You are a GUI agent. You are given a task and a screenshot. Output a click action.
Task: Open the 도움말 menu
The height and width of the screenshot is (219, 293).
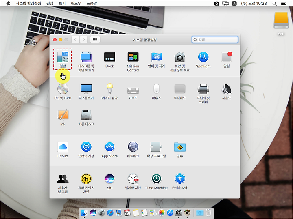click(92, 3)
